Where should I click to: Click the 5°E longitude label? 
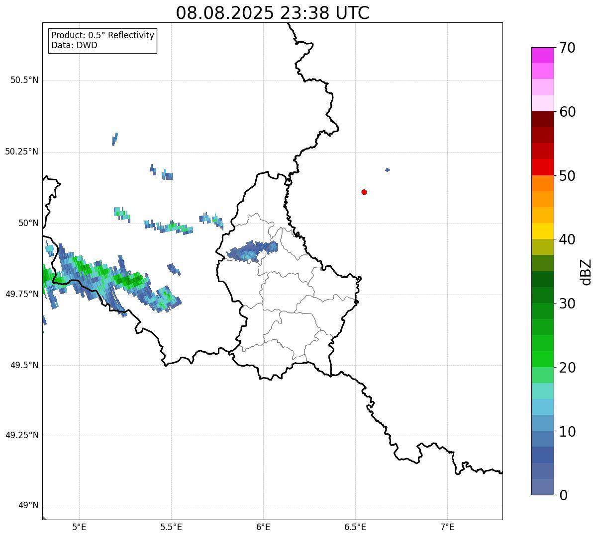[x=79, y=527]
